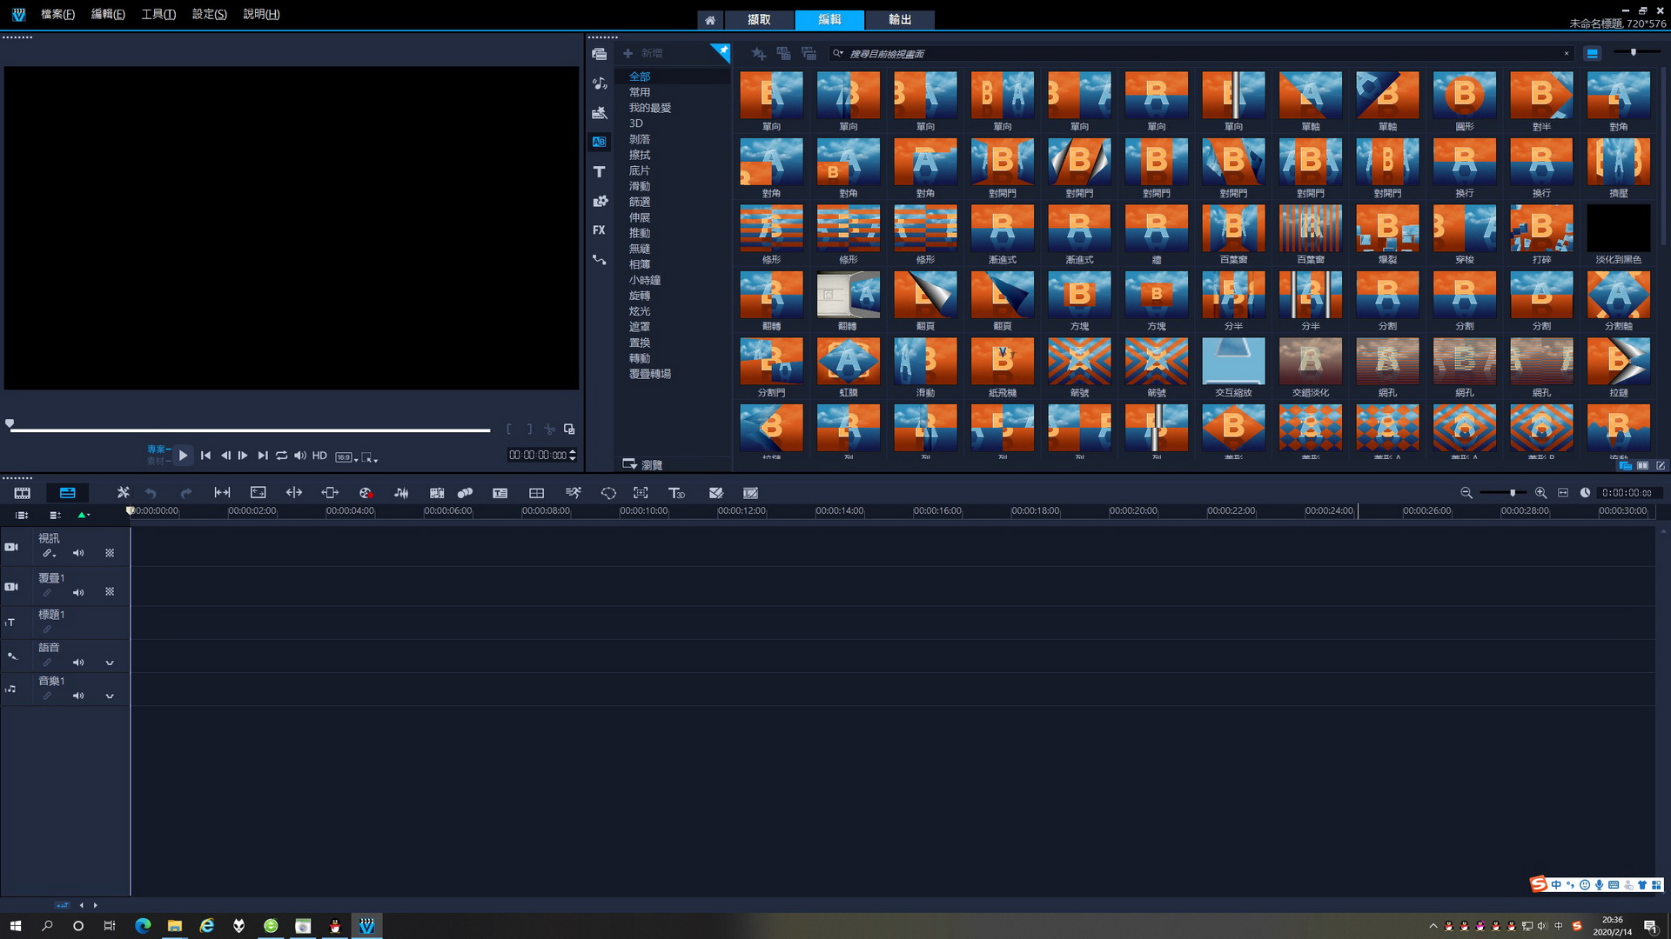The image size is (1671, 939).
Task: Select the 小時鐘 category
Action: point(645,280)
